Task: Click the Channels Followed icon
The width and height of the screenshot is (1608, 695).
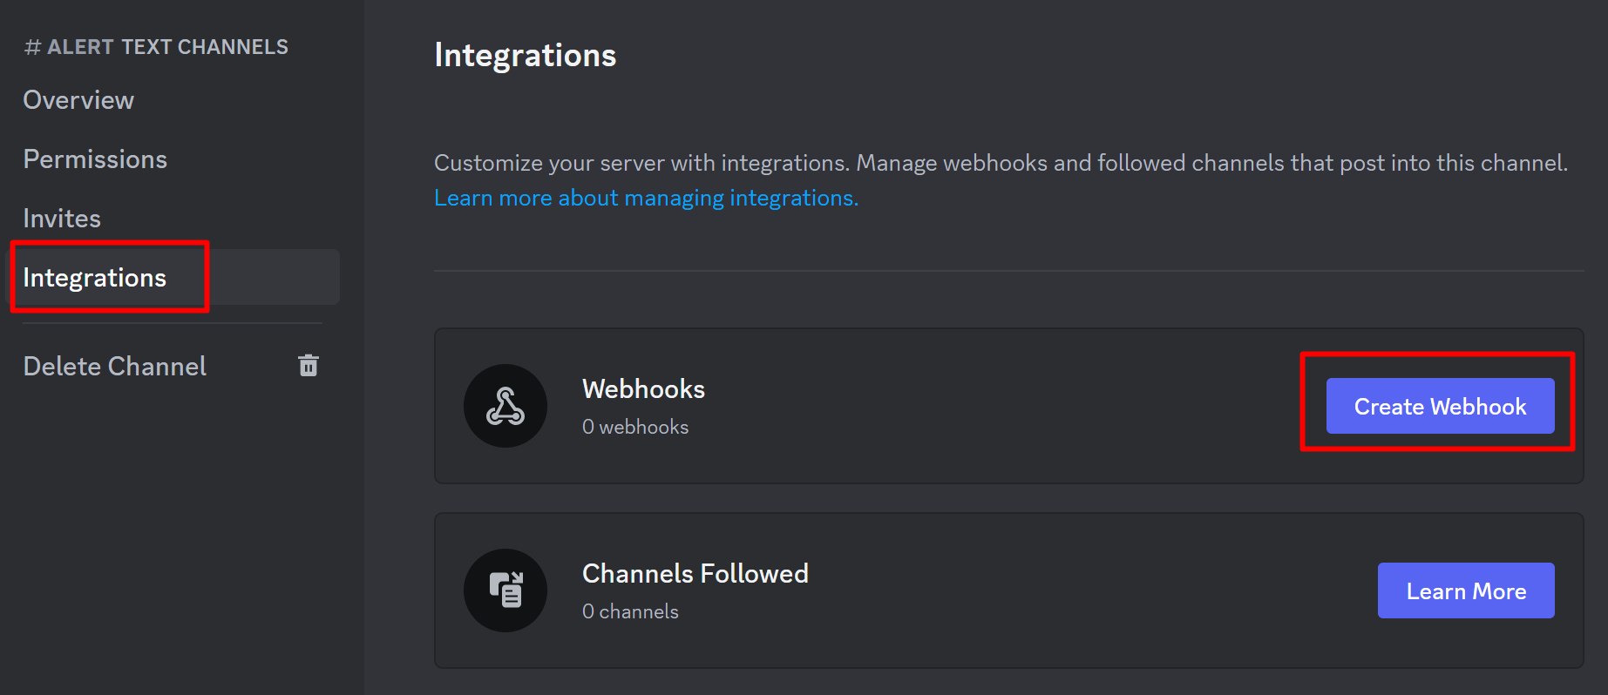Action: click(x=505, y=590)
